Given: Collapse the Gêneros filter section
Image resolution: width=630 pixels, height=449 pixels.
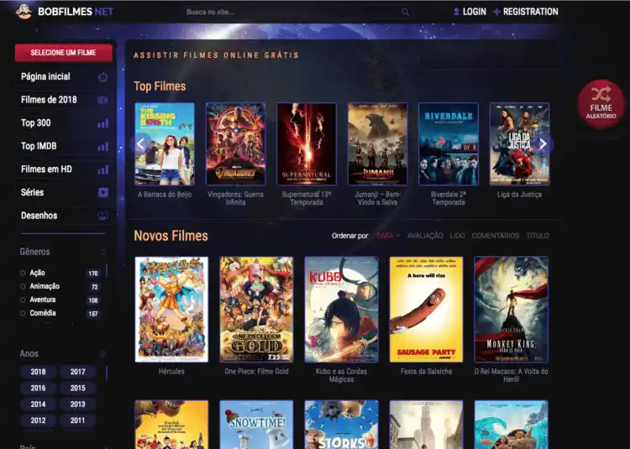Looking at the screenshot, I should [x=102, y=253].
